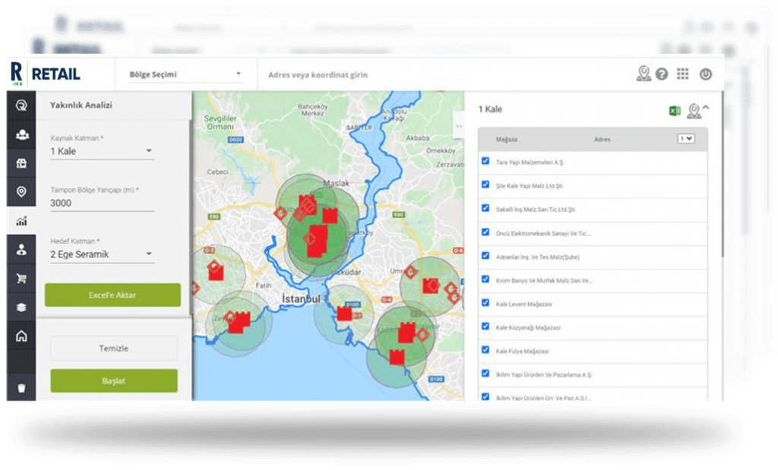The image size is (778, 470).
Task: Click the Temizle button
Action: [114, 349]
